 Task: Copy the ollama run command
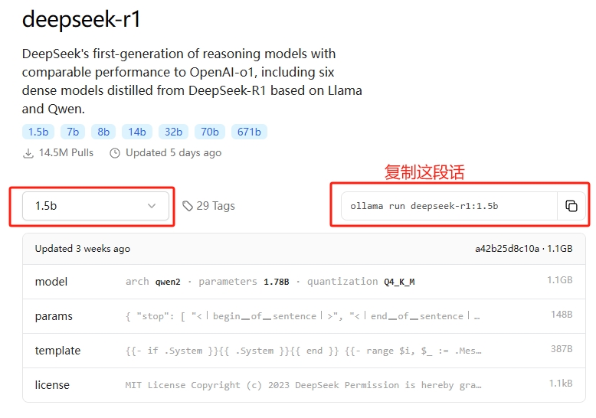(x=571, y=206)
